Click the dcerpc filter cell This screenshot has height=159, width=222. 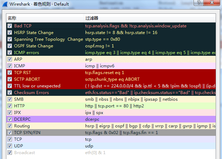[x=92, y=119]
